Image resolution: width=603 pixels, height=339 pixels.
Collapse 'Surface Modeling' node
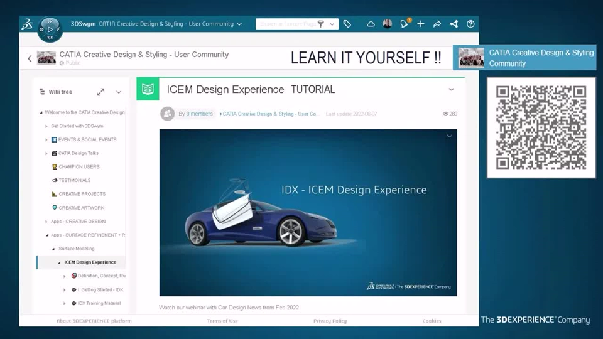pos(53,249)
